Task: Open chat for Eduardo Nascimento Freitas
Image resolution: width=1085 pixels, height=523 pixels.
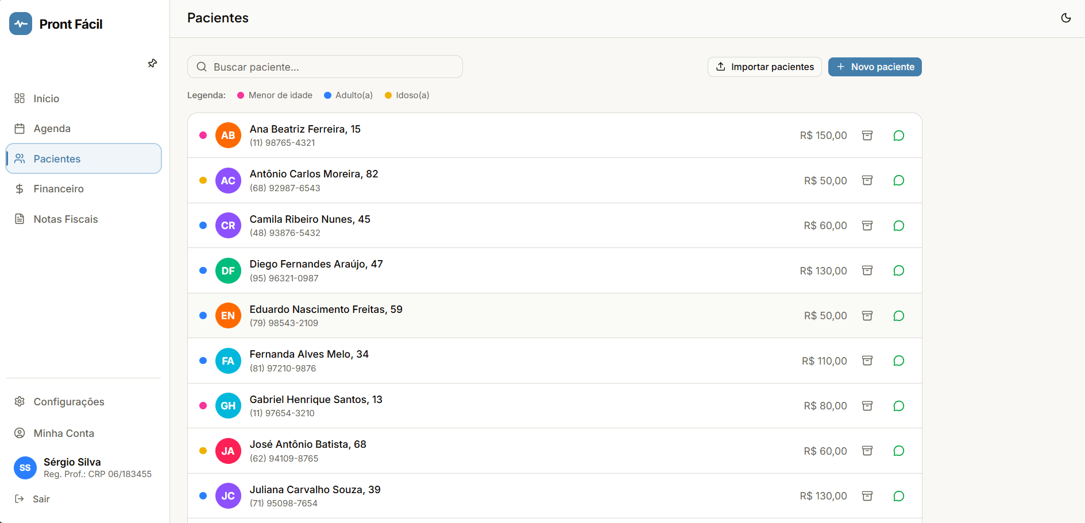Action: tap(899, 316)
